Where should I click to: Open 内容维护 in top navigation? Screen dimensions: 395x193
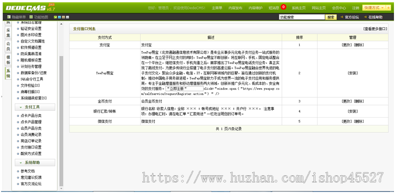click(255, 8)
